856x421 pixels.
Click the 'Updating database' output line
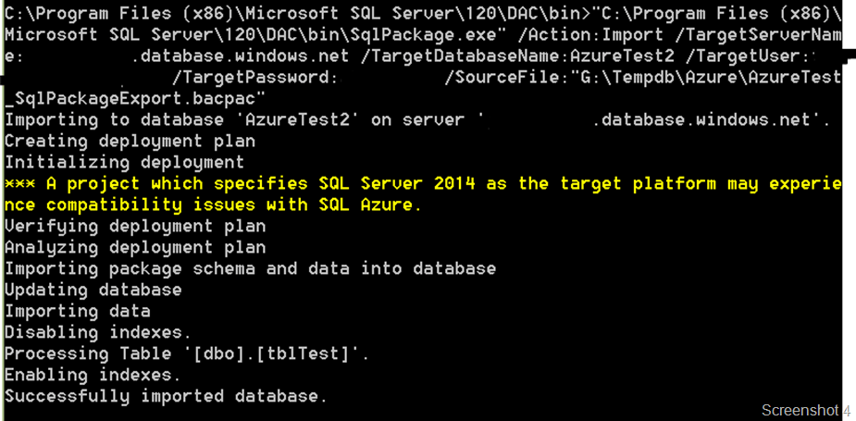(x=93, y=290)
